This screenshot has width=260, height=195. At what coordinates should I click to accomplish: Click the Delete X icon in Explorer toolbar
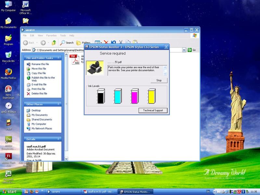click(106, 42)
